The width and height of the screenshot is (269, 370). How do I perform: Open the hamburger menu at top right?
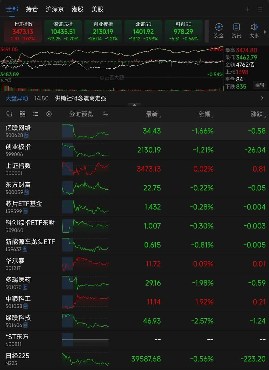pyautogui.click(x=260, y=9)
